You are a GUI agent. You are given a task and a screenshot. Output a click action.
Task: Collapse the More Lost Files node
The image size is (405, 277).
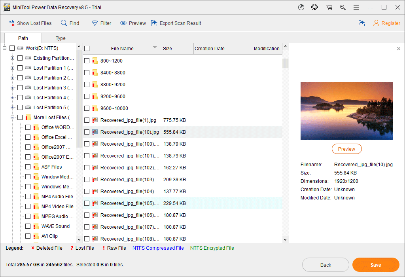tap(12, 117)
